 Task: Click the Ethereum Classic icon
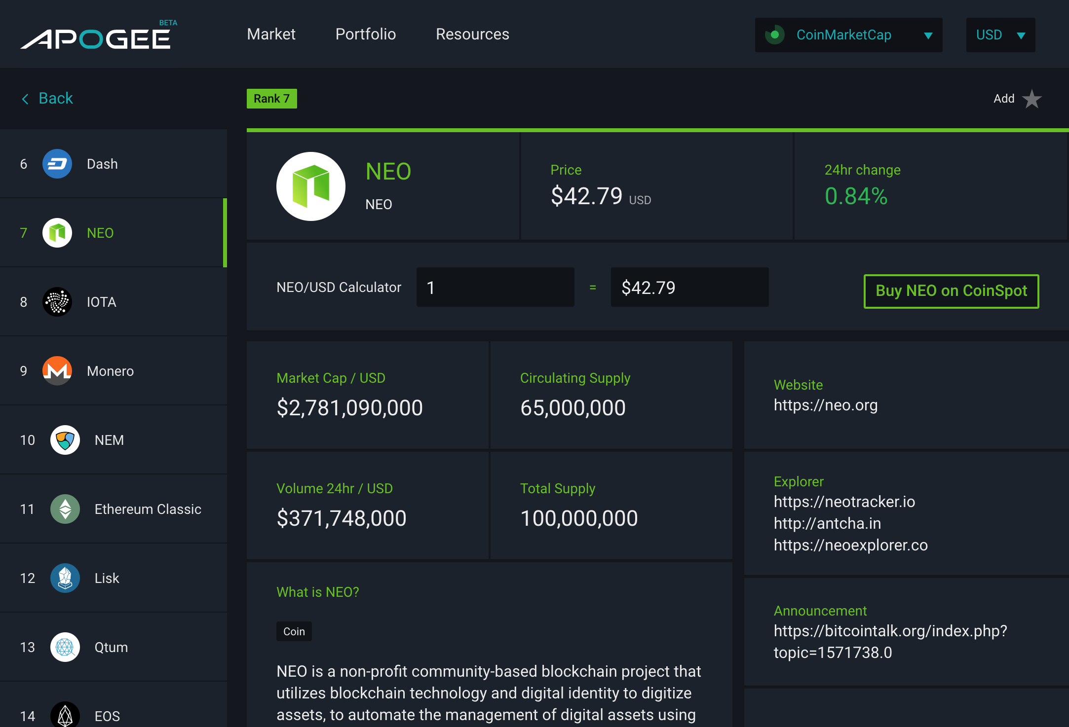65,509
